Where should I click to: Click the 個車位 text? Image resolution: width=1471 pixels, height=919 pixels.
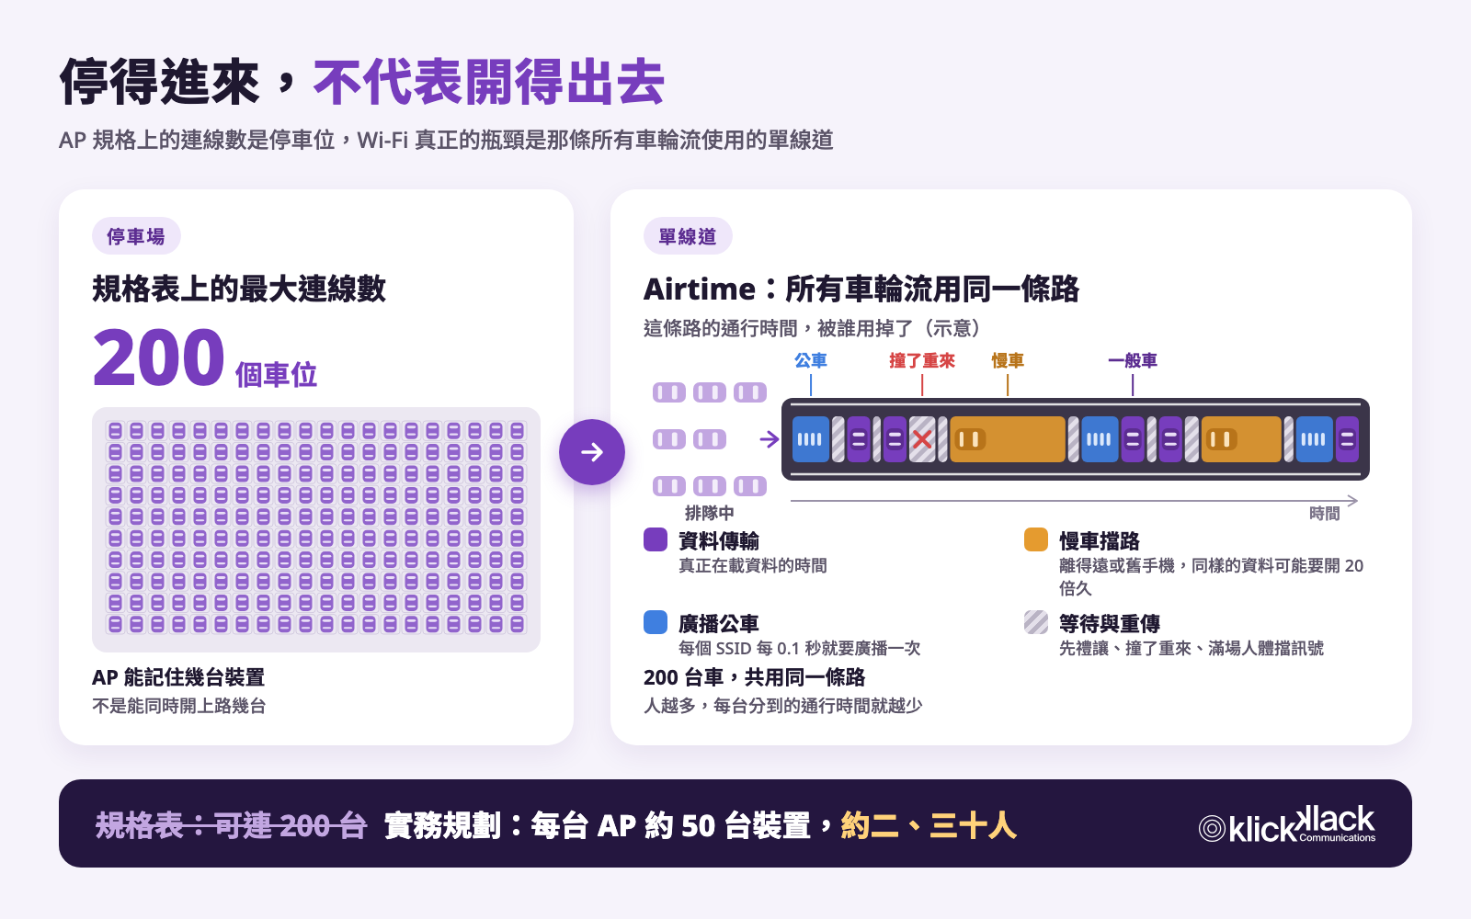coord(276,374)
